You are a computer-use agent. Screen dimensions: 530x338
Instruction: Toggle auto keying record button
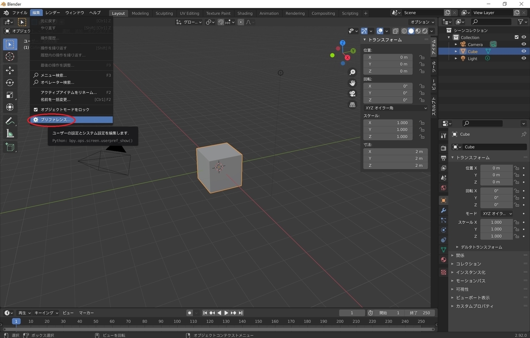coord(189,313)
